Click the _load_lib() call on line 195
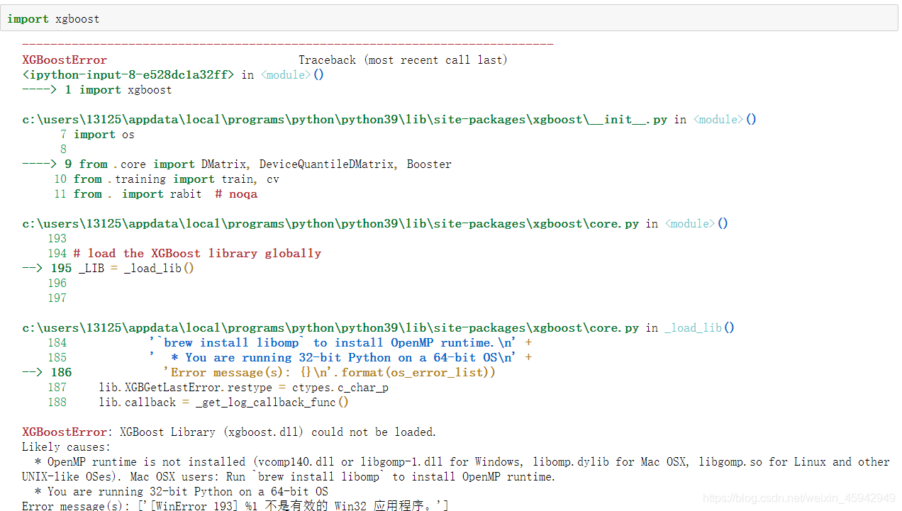Screen dimensions: 902x511 (157, 268)
